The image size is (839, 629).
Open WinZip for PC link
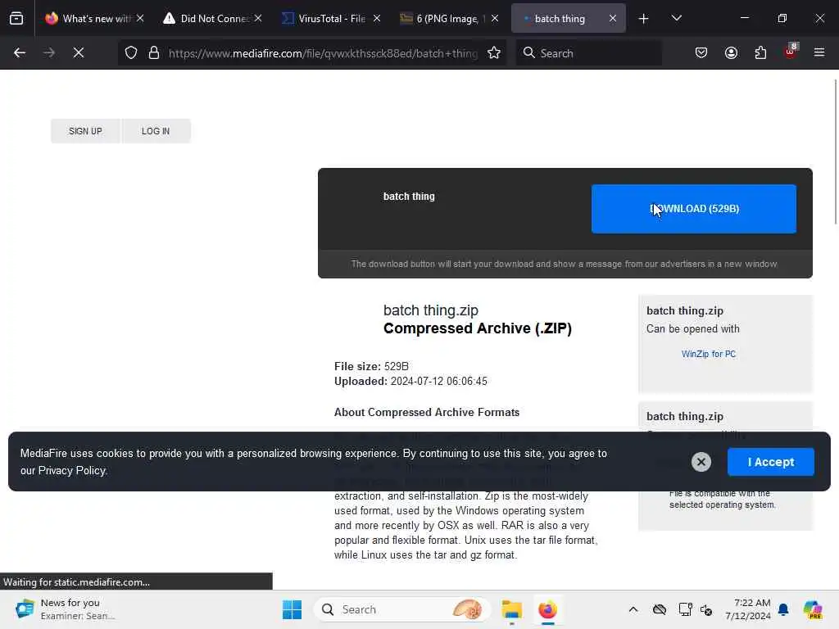pyautogui.click(x=709, y=354)
